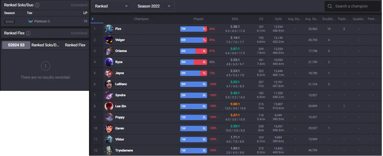Viewport: 383px width, 156px height.
Task: Click the Orianna champion icon
Action: tap(109, 51)
